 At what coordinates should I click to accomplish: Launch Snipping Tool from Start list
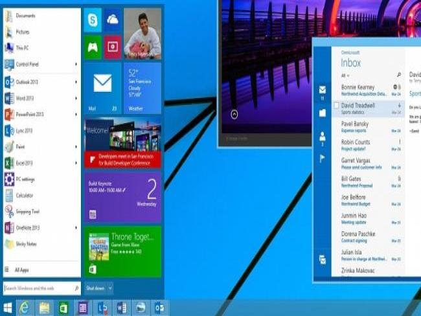coord(41,212)
